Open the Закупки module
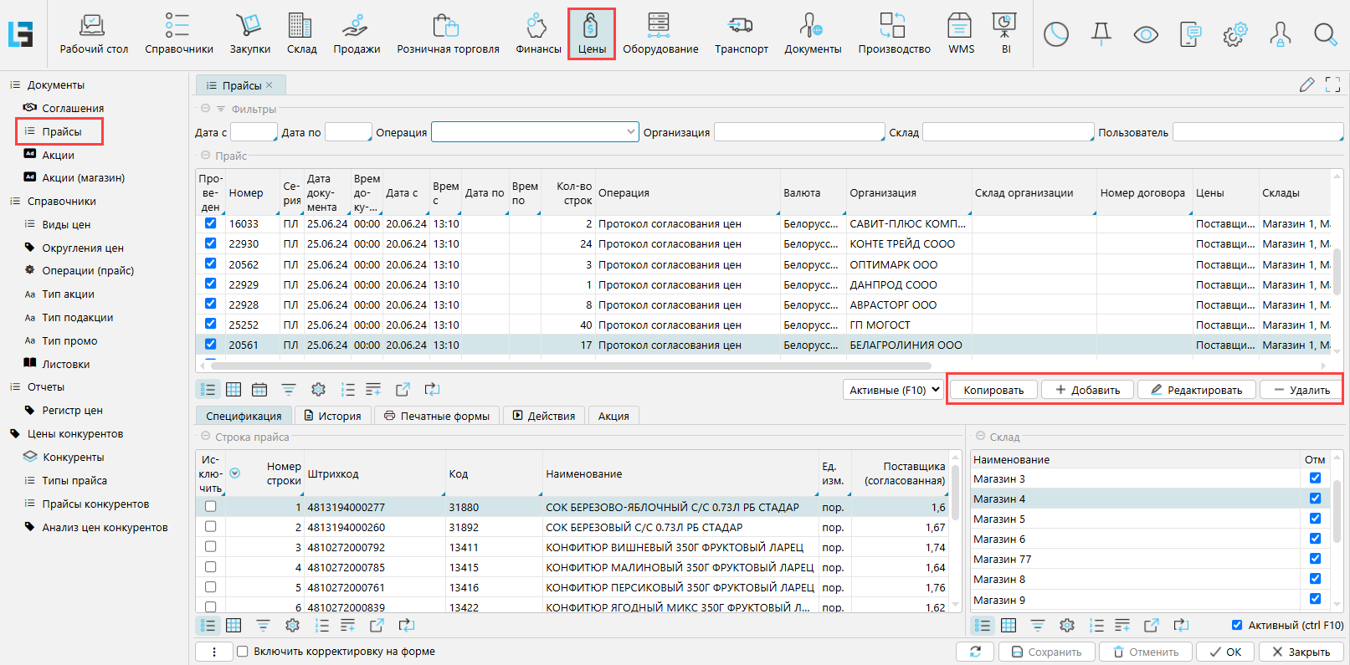Viewport: 1350px width, 665px height. coord(249,33)
